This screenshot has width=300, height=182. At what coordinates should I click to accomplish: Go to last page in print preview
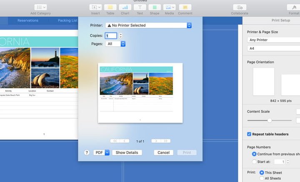point(165,141)
